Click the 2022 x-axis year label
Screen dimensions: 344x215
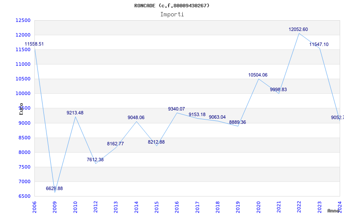pyautogui.click(x=299, y=207)
